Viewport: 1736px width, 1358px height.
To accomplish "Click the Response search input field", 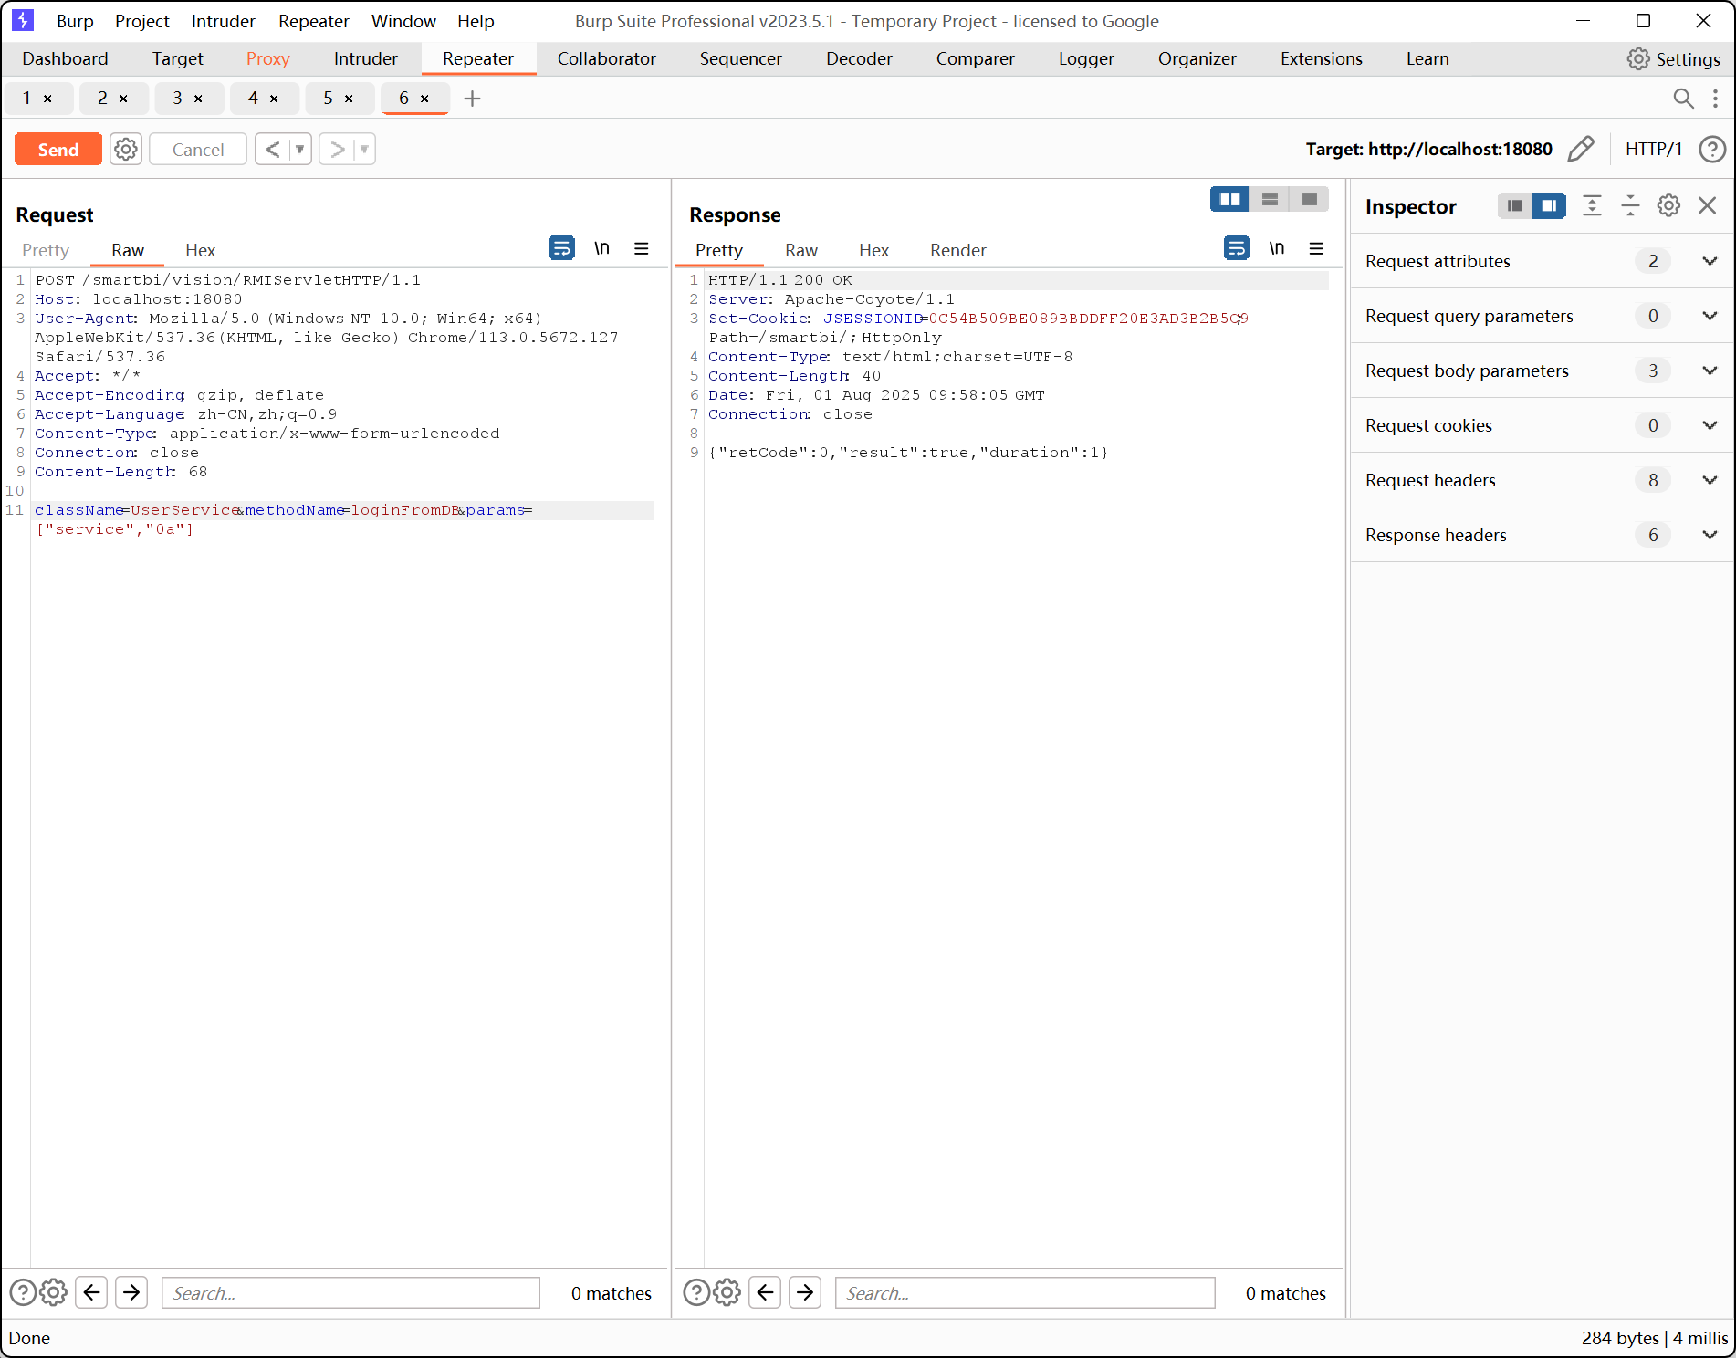I will 1025,1292.
